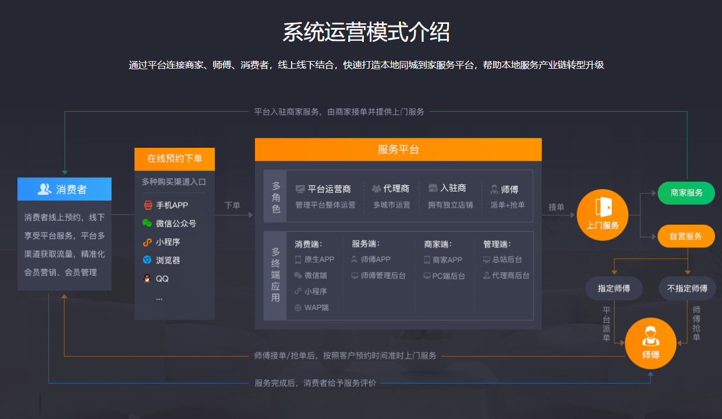Toggle the 不指定师傅 option
Image resolution: width=722 pixels, height=419 pixels.
(x=687, y=288)
